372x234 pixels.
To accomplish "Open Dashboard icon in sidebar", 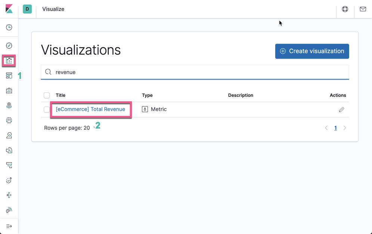I will (x=9, y=76).
